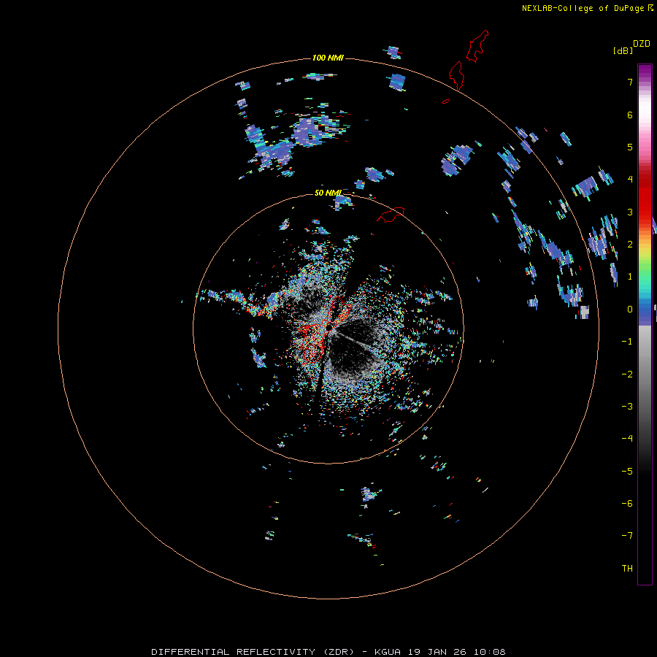
Task: Click the 4 value on the color scale
Action: tap(630, 180)
